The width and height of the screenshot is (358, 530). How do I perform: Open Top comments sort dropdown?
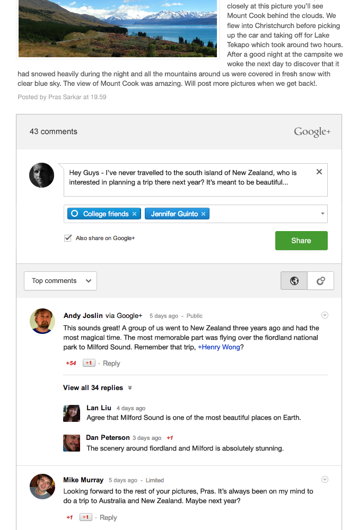coord(60,280)
